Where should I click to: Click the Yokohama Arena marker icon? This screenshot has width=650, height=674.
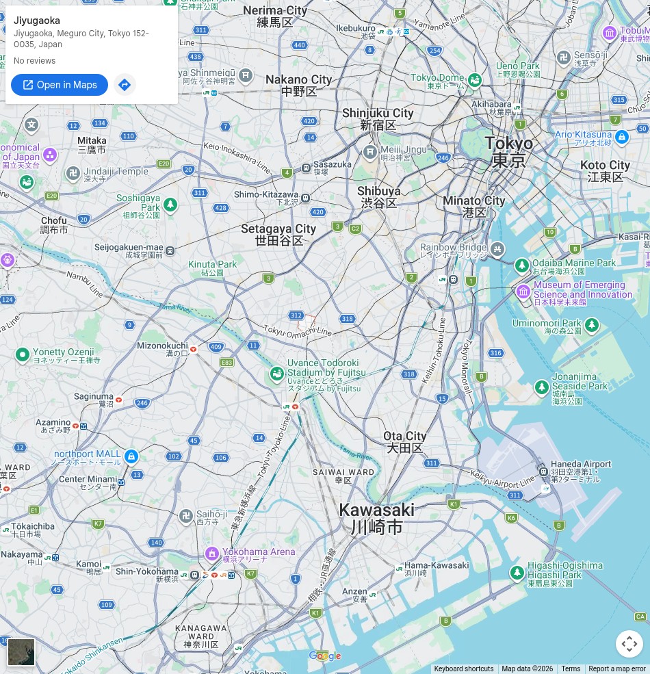[212, 554]
